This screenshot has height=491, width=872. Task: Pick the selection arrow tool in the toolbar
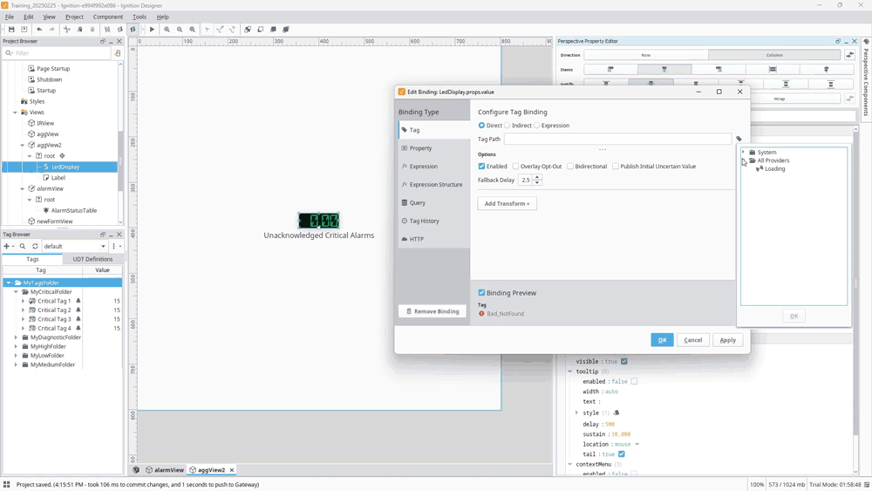pos(207,30)
